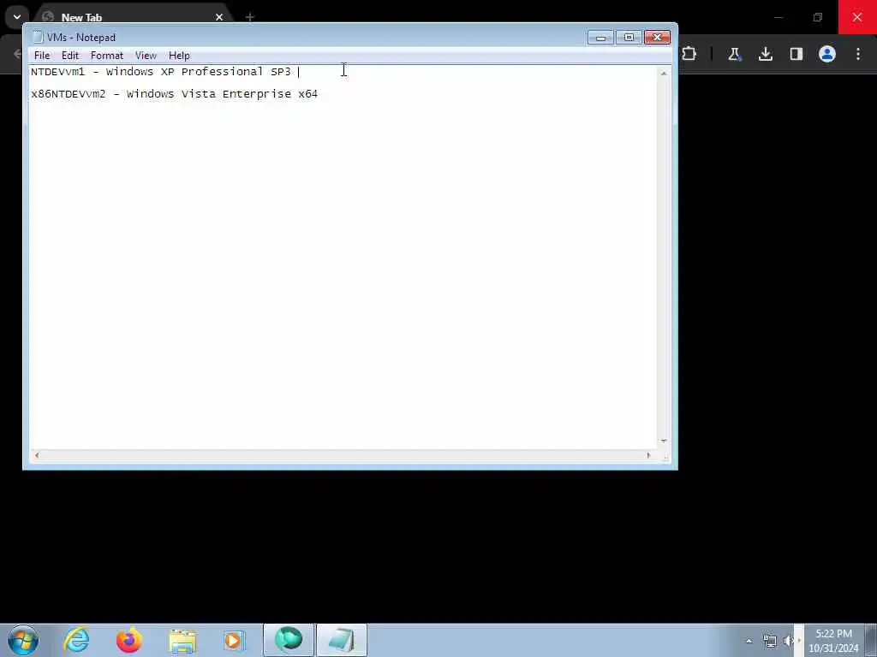Screen dimensions: 877x657
Task: Click Notepad's horizontal scrollbar left arrow
Action: [37, 455]
